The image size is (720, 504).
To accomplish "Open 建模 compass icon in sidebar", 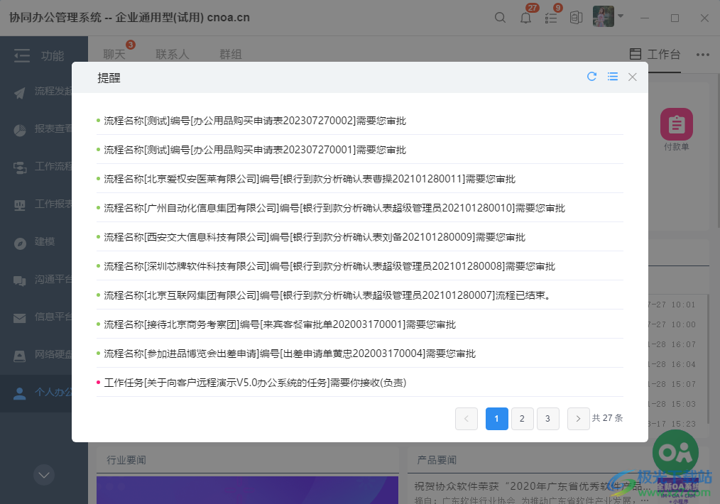I will [x=20, y=243].
